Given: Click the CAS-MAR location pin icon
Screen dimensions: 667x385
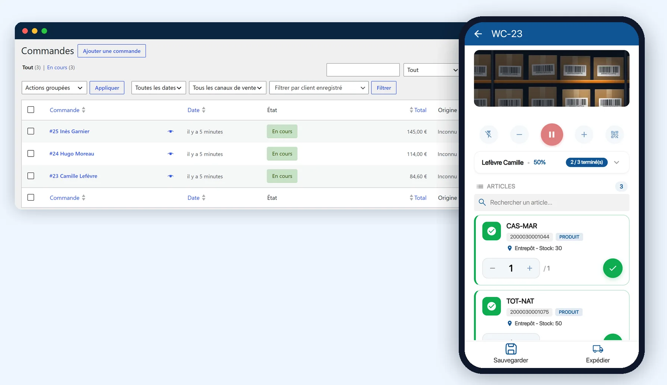Looking at the screenshot, I should click(510, 248).
